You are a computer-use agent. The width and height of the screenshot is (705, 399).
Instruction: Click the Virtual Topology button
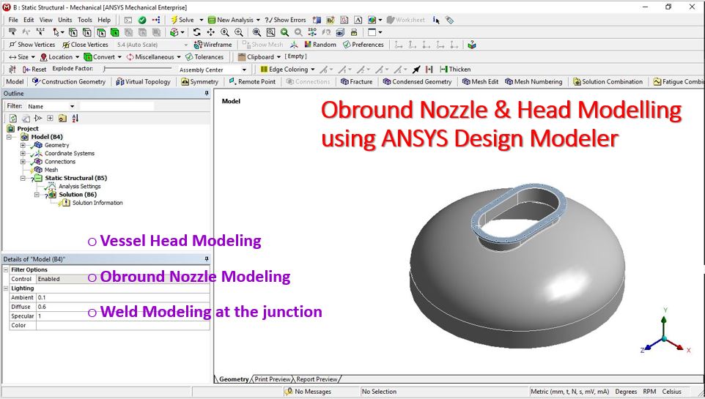144,81
